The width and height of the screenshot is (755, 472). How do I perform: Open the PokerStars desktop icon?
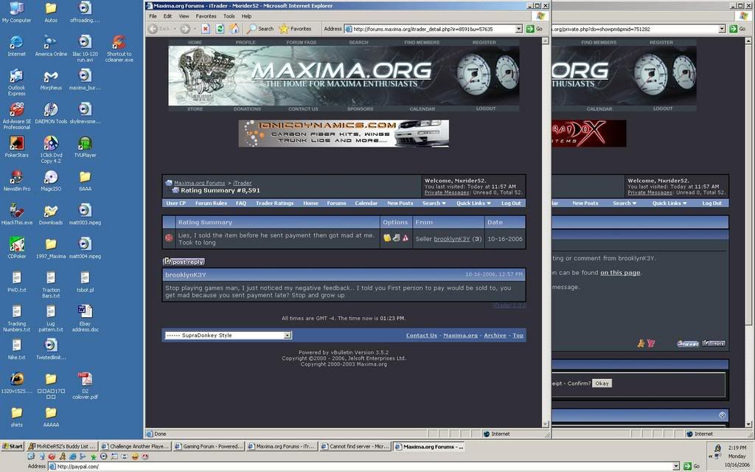click(x=16, y=147)
